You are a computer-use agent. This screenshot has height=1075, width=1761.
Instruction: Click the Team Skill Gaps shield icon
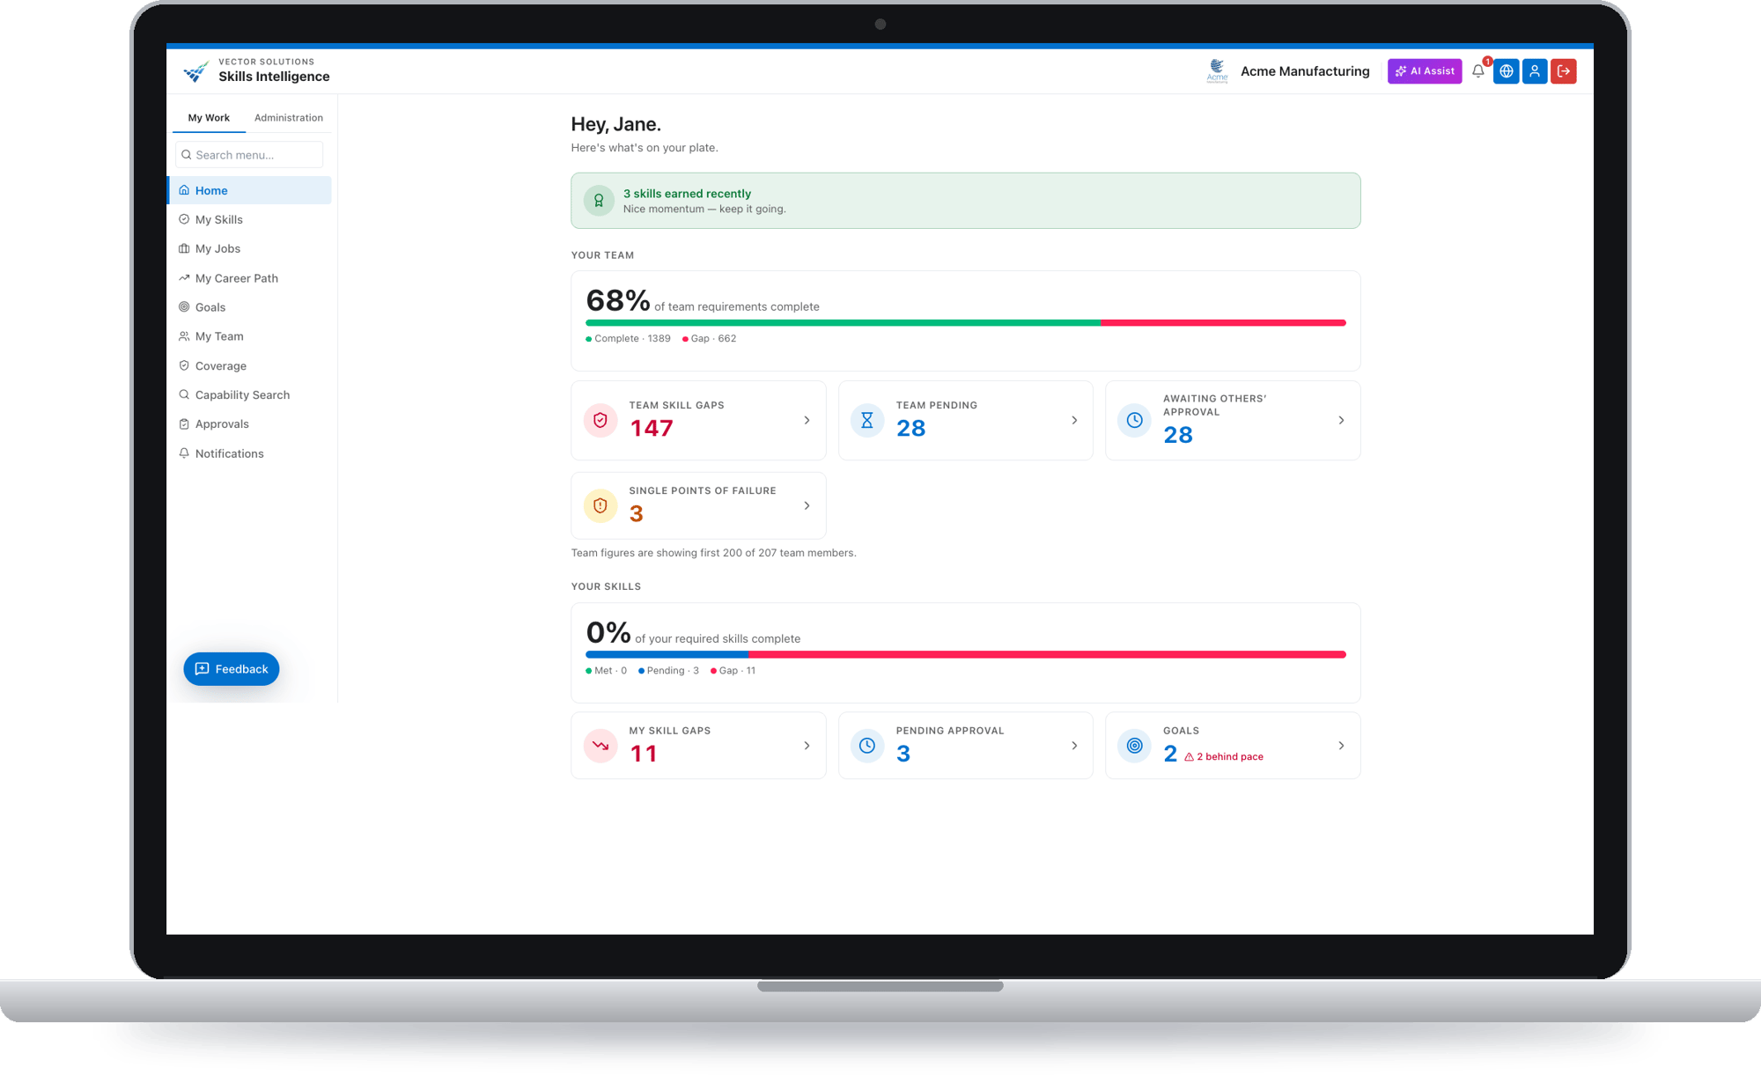pyautogui.click(x=601, y=420)
